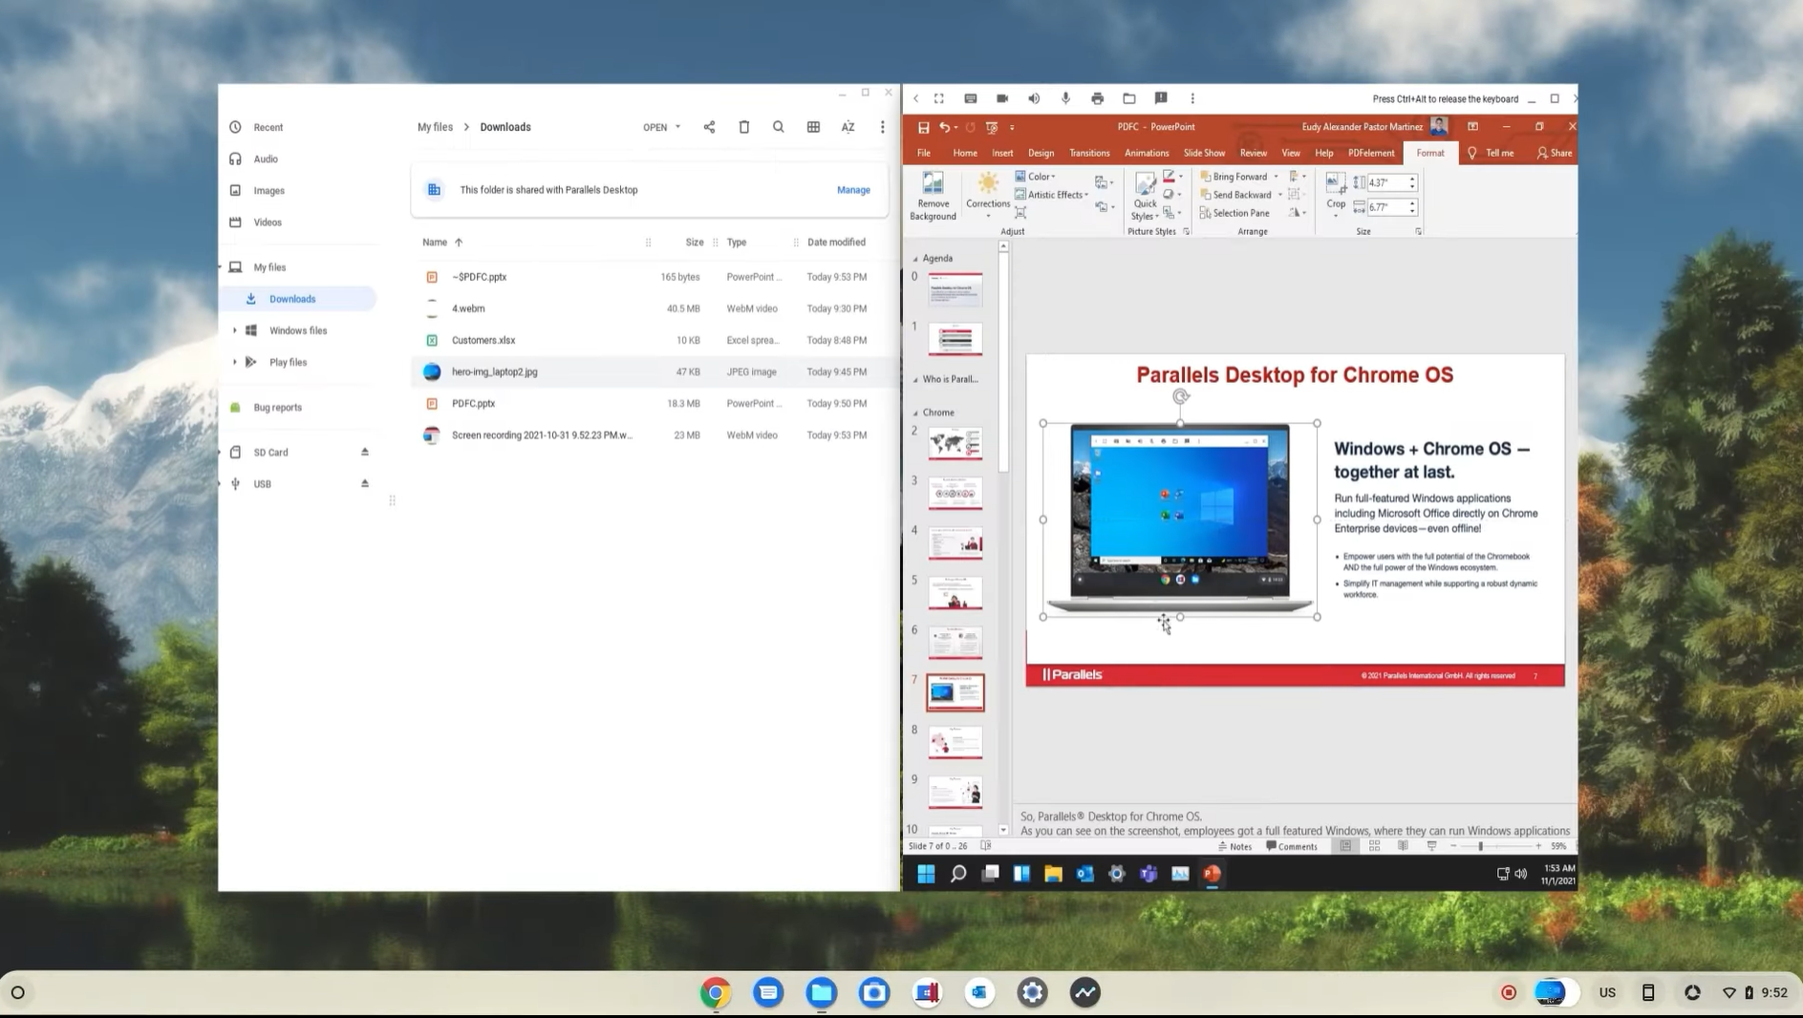1803x1018 pixels.
Task: Click Remove Background in PowerPoint ribbon
Action: click(x=933, y=197)
